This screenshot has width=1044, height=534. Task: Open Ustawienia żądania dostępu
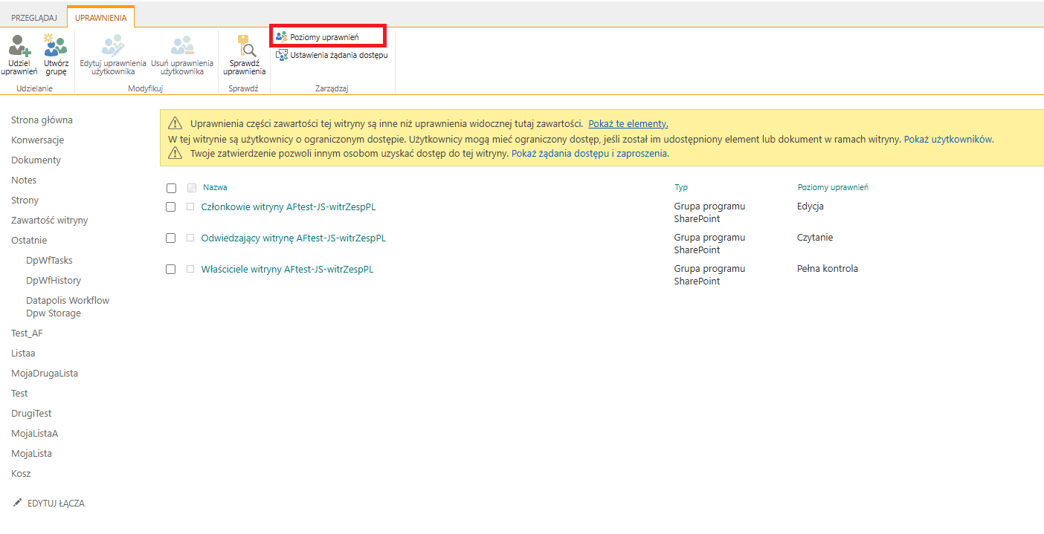[332, 54]
